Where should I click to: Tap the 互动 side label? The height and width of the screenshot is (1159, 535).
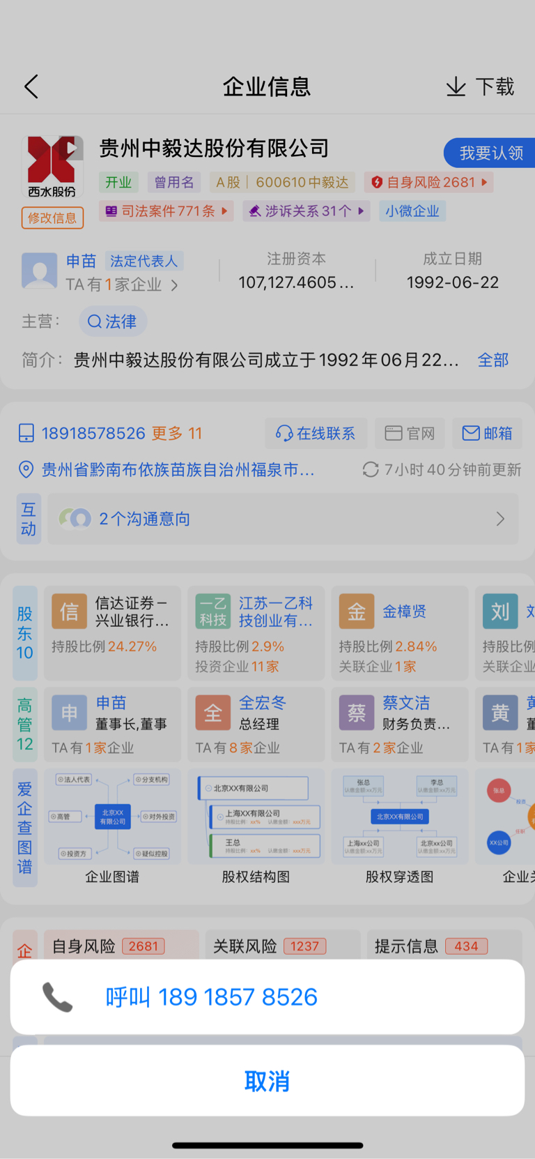coord(29,519)
